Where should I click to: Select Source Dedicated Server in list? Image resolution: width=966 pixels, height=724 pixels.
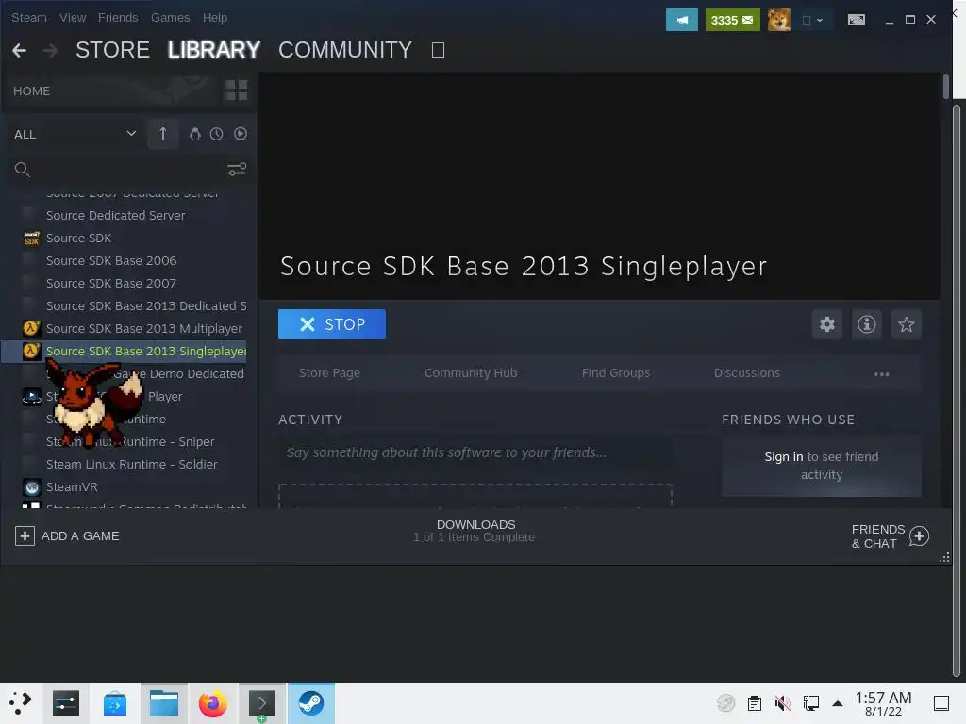(x=115, y=216)
